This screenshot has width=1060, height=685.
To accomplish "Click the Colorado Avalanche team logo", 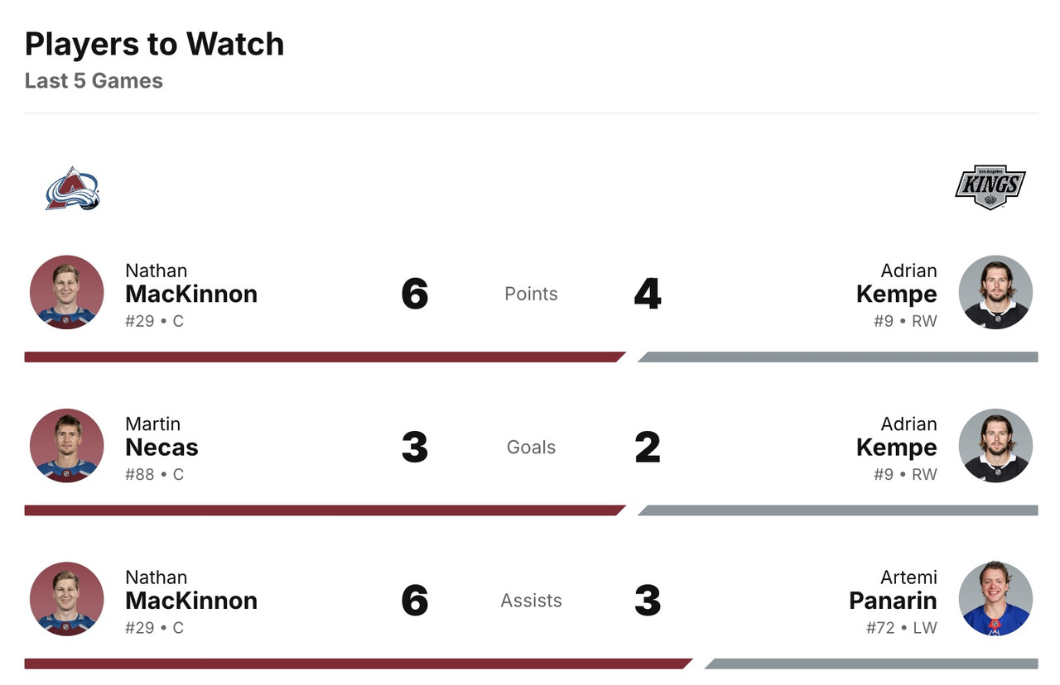I will [72, 189].
